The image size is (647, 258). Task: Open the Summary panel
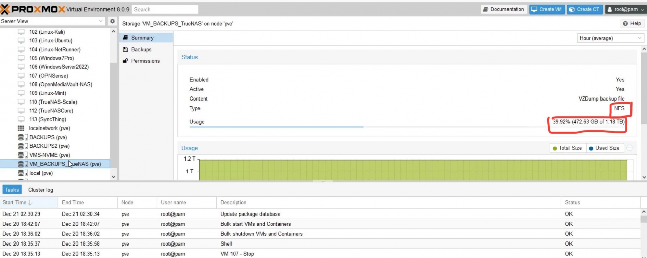pyautogui.click(x=146, y=38)
